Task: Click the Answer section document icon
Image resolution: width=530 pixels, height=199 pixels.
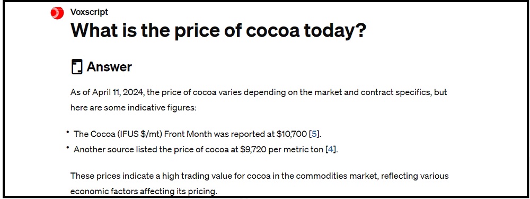Action: click(77, 67)
